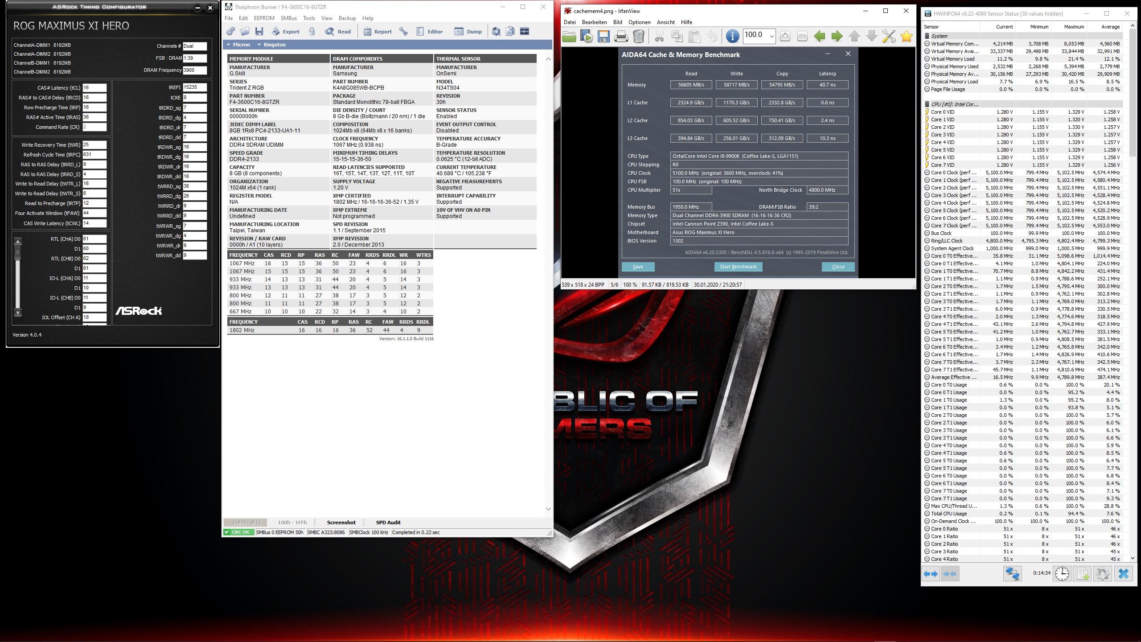
Task: Open IrfanView properties tools icon
Action: tap(889, 36)
